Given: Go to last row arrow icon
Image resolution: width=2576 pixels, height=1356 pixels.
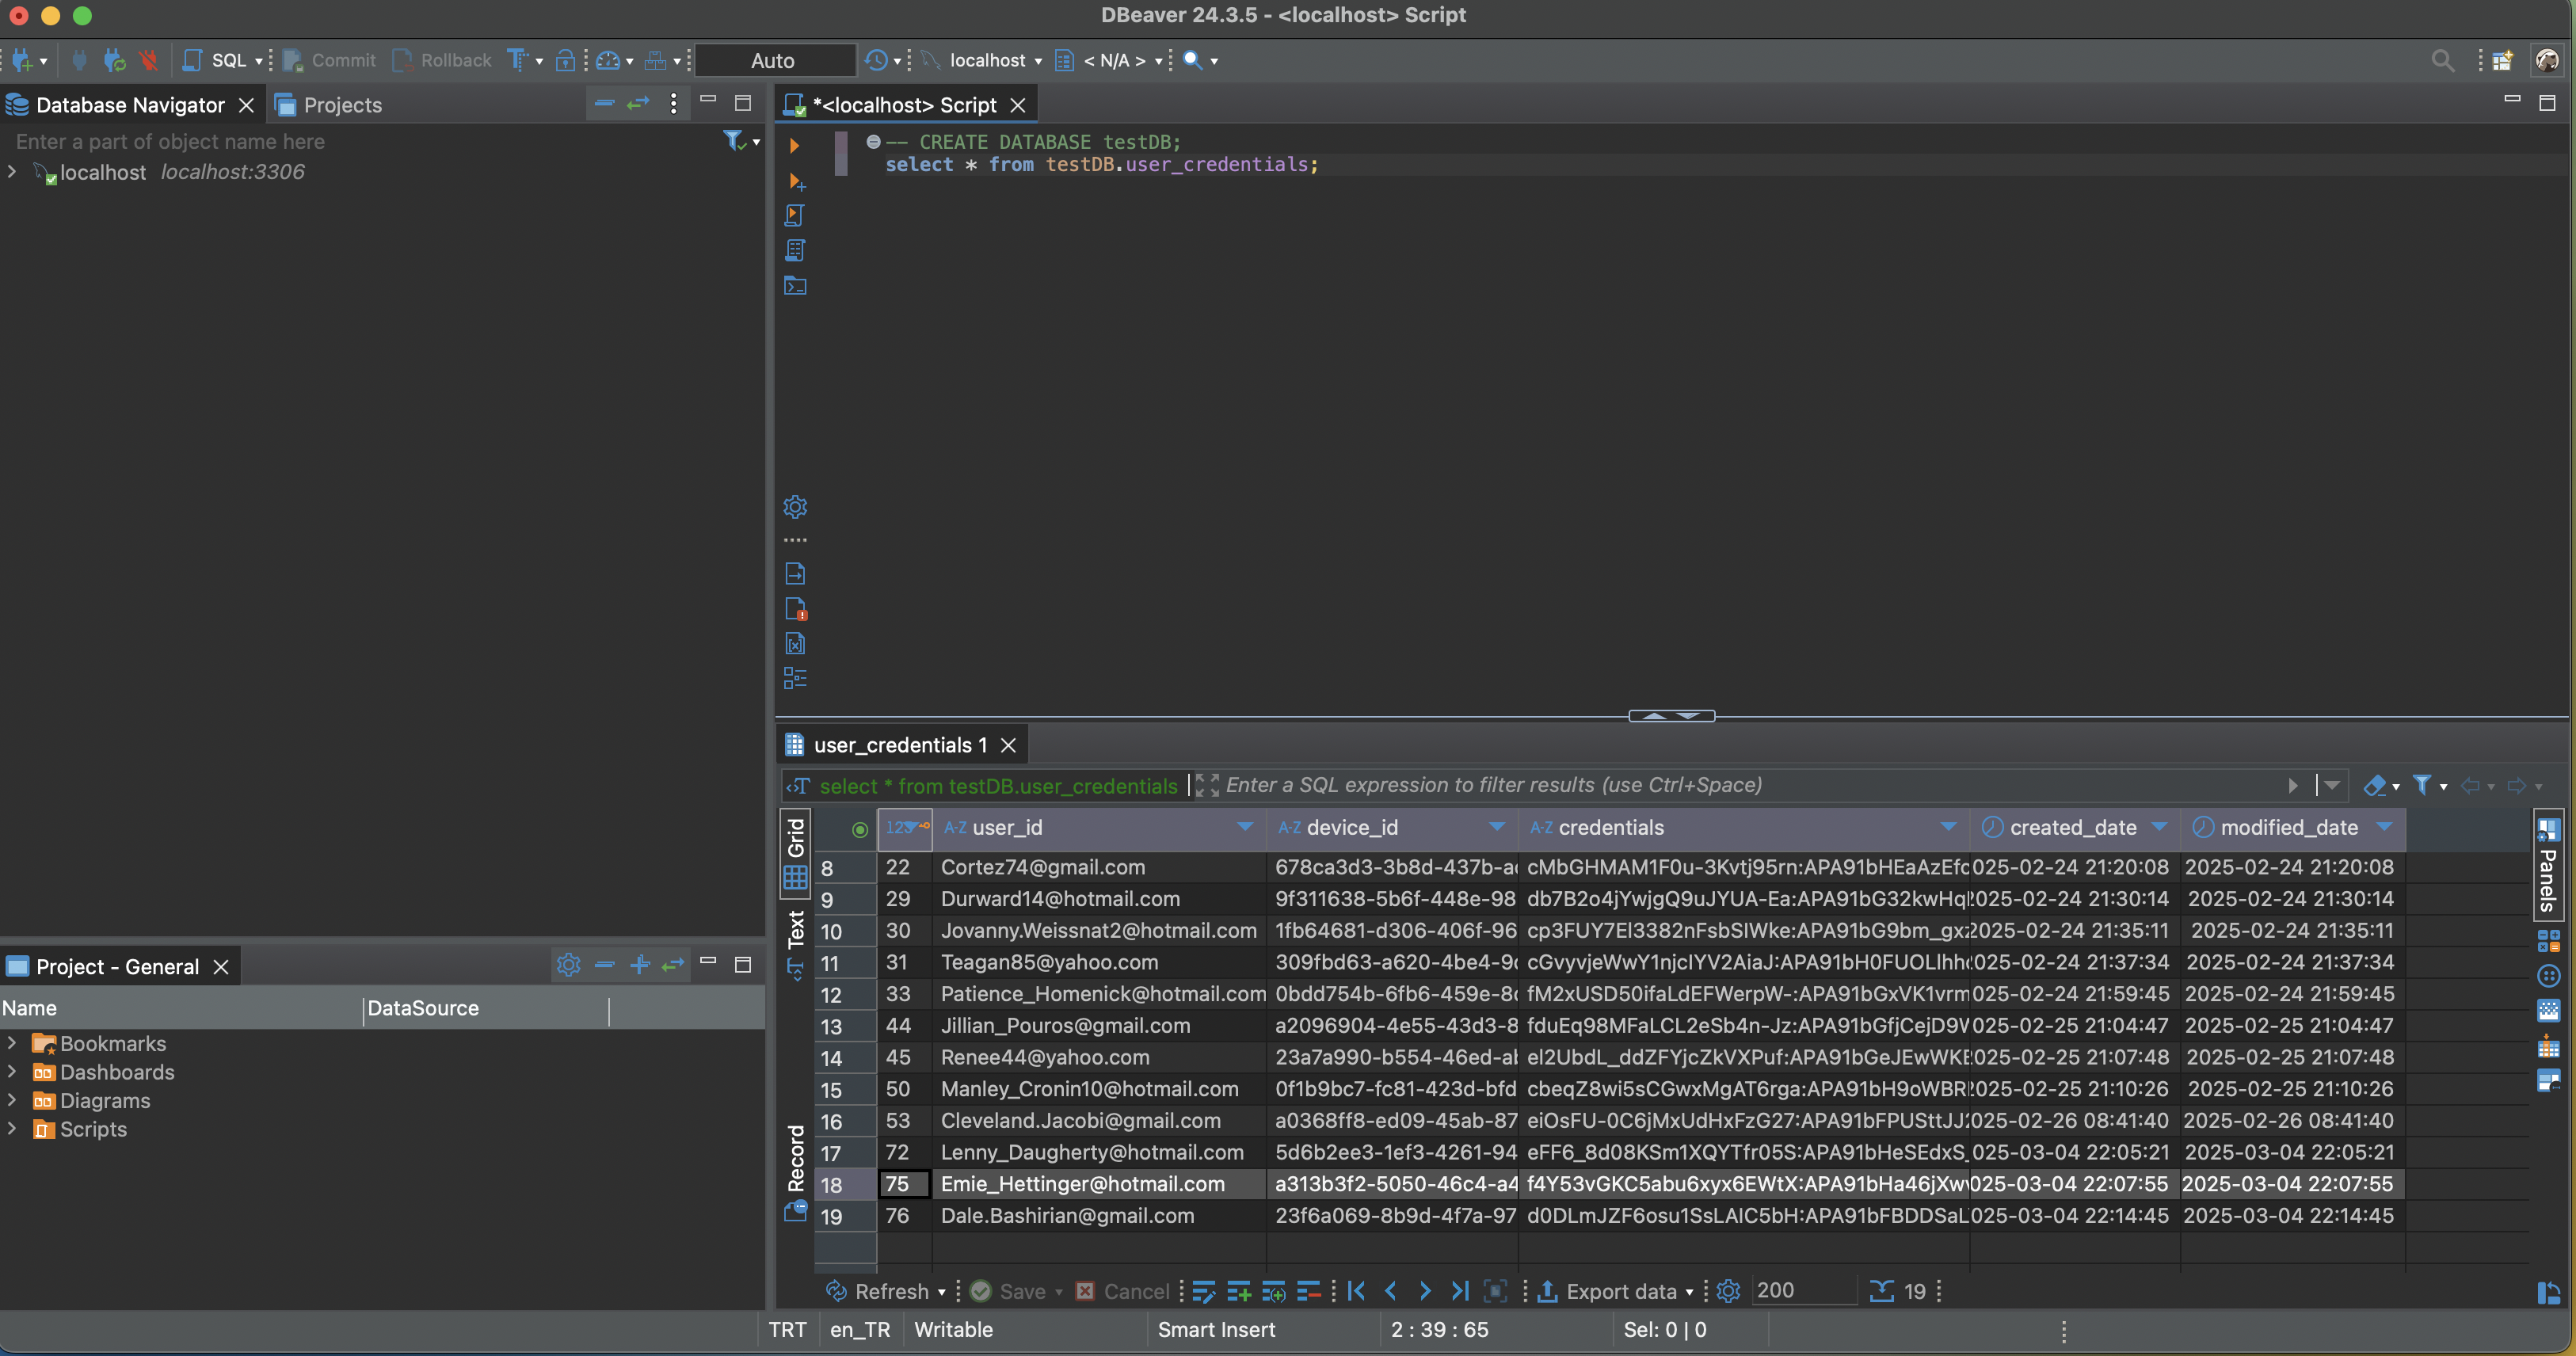Looking at the screenshot, I should 1460,1291.
